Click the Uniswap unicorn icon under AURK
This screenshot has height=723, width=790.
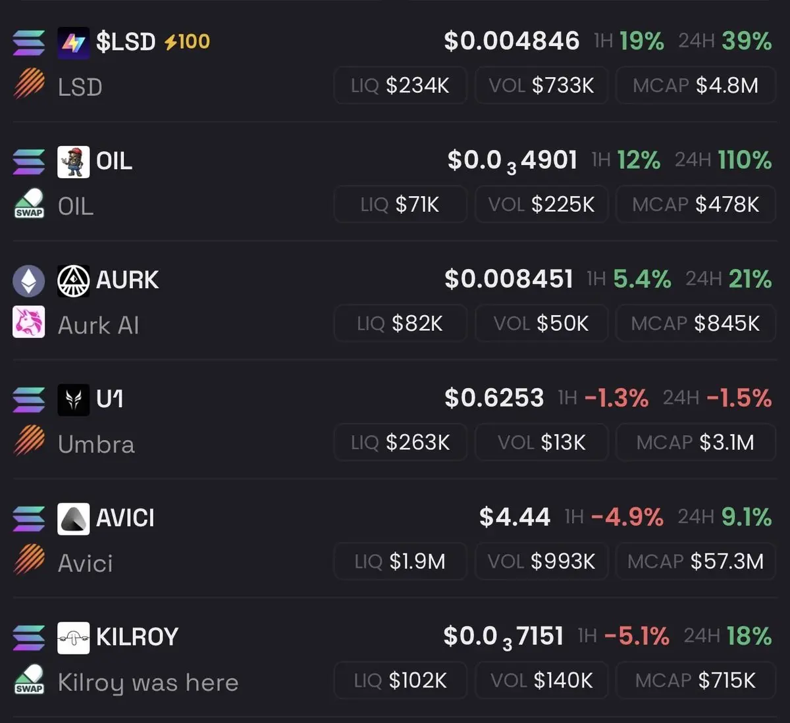pos(29,322)
